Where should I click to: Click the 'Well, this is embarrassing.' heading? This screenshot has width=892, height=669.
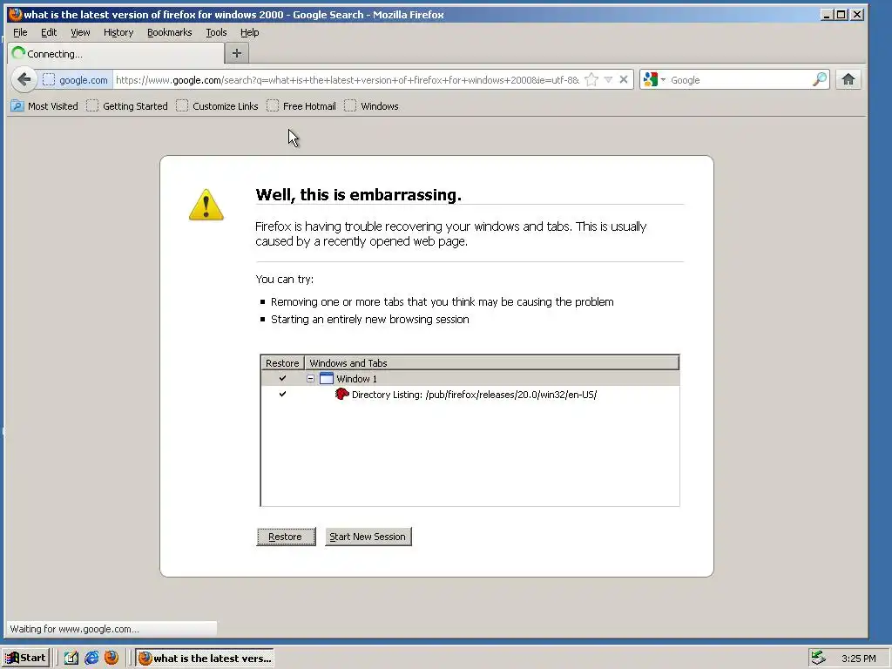tap(358, 194)
